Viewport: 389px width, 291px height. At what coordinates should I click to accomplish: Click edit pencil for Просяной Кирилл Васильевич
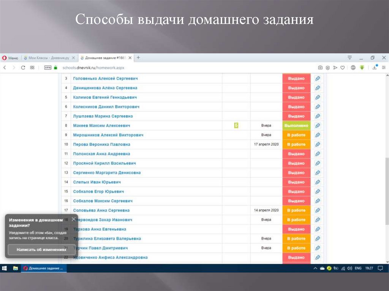318,164
